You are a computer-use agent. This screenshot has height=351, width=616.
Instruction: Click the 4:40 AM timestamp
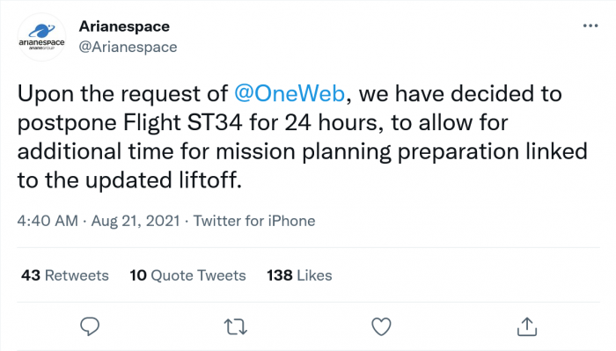[x=48, y=221]
